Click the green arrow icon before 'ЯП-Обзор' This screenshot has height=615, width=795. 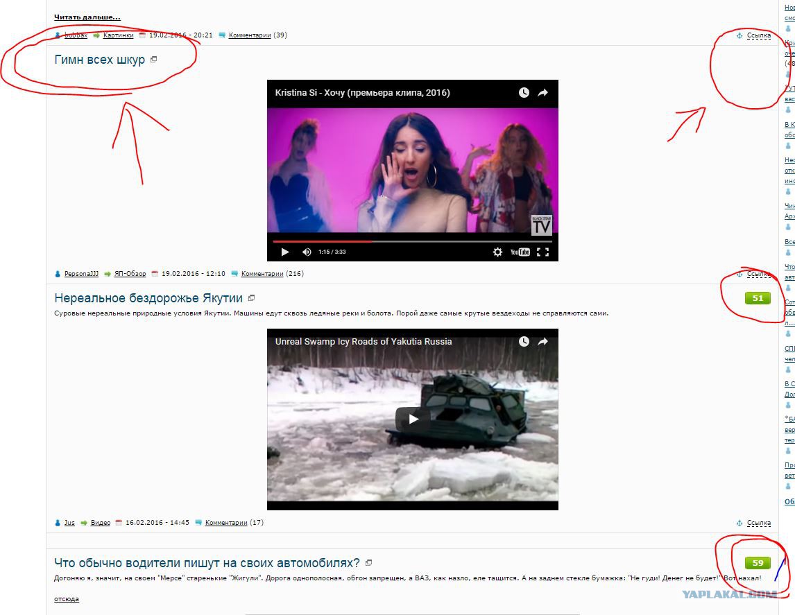(108, 274)
